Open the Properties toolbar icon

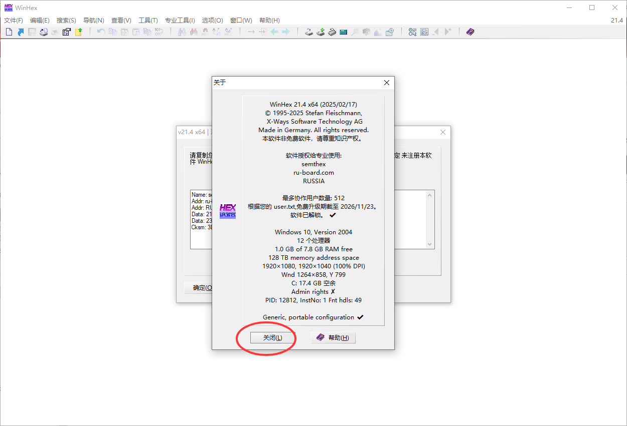[x=67, y=32]
